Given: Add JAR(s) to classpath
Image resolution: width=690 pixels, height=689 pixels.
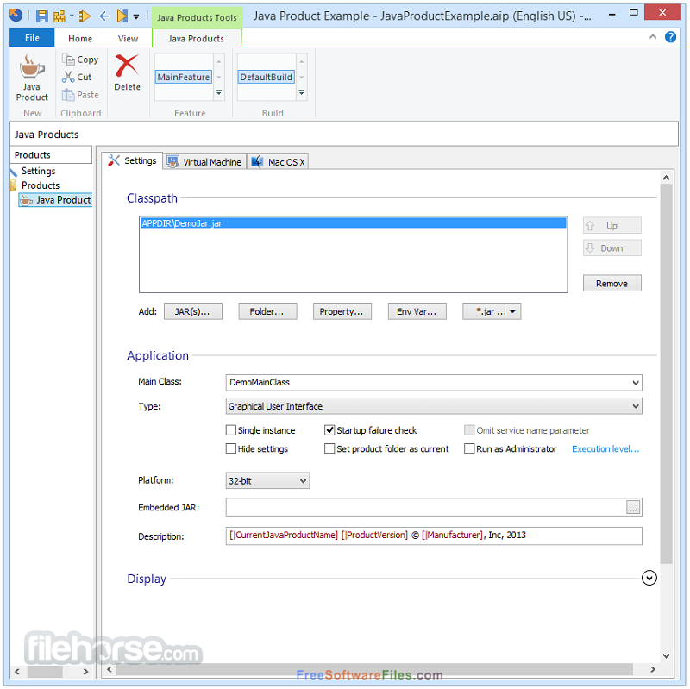Looking at the screenshot, I should [192, 311].
